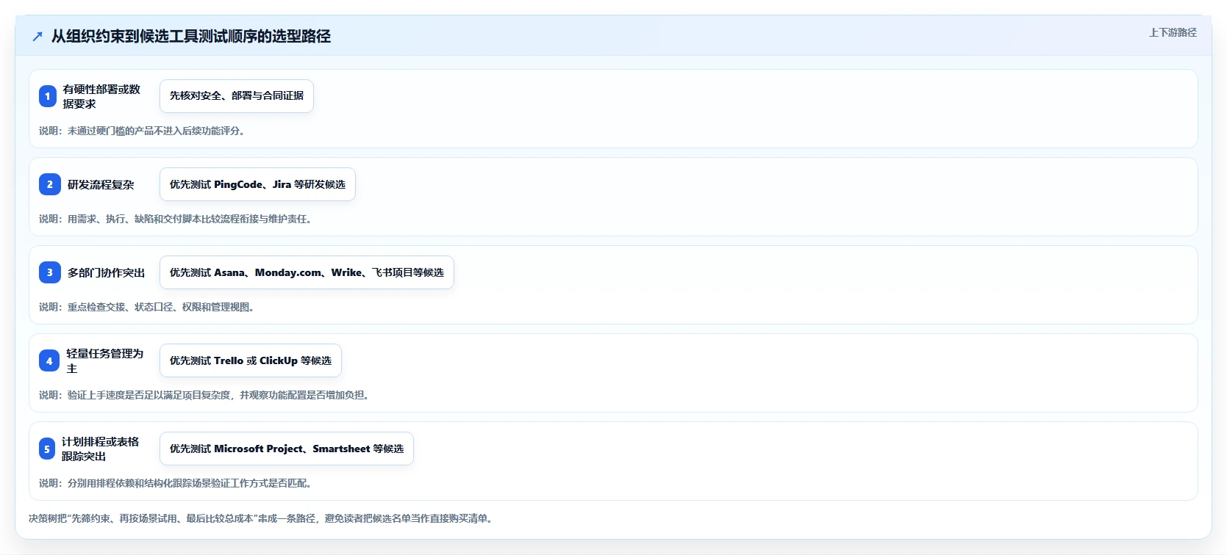Image resolution: width=1227 pixels, height=555 pixels.
Task: Click step number badge 4
Action: [x=49, y=360]
